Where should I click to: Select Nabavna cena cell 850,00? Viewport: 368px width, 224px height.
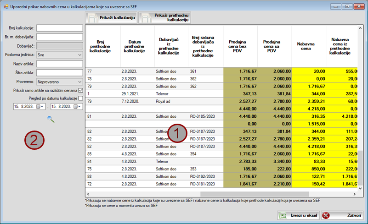click(309, 169)
